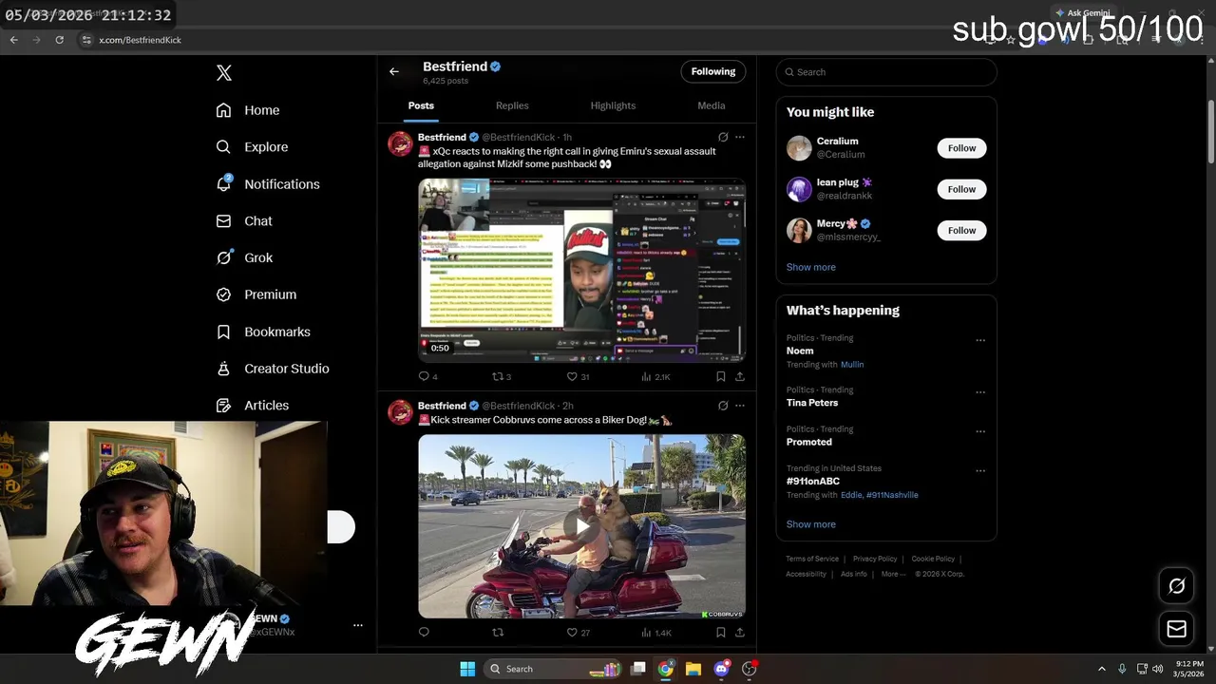The height and width of the screenshot is (684, 1216).
Task: Open more options for Noem trend
Action: click(x=980, y=340)
